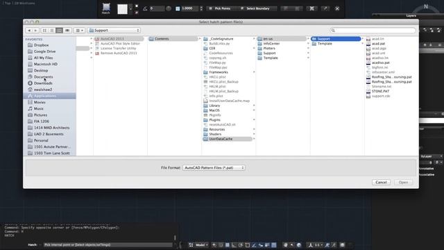The width and height of the screenshot is (444, 250).
Task: Open the File Format dropdown
Action: [214, 168]
